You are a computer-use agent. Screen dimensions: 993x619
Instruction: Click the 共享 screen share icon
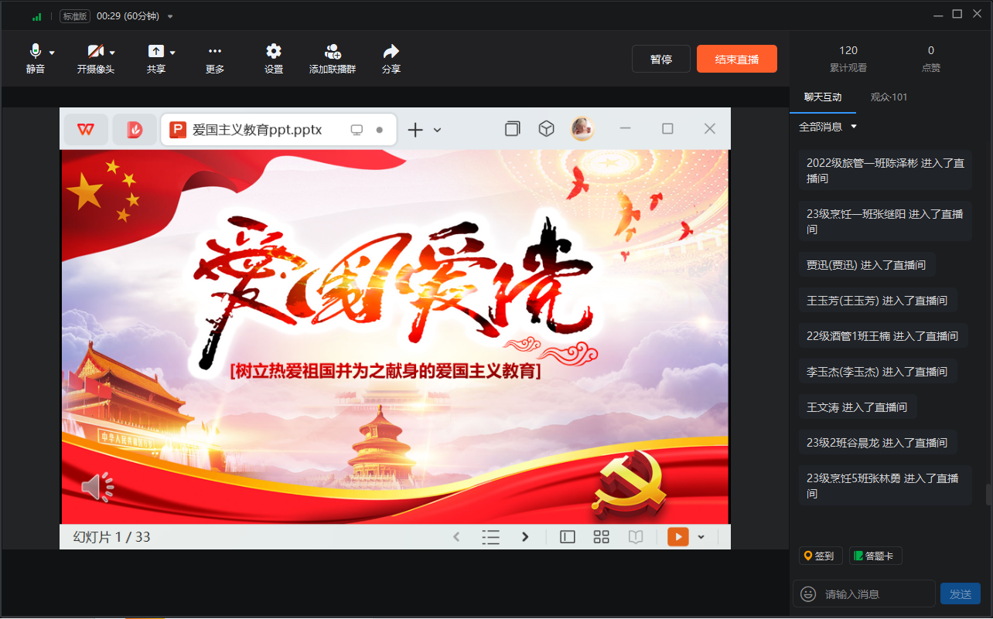point(155,52)
